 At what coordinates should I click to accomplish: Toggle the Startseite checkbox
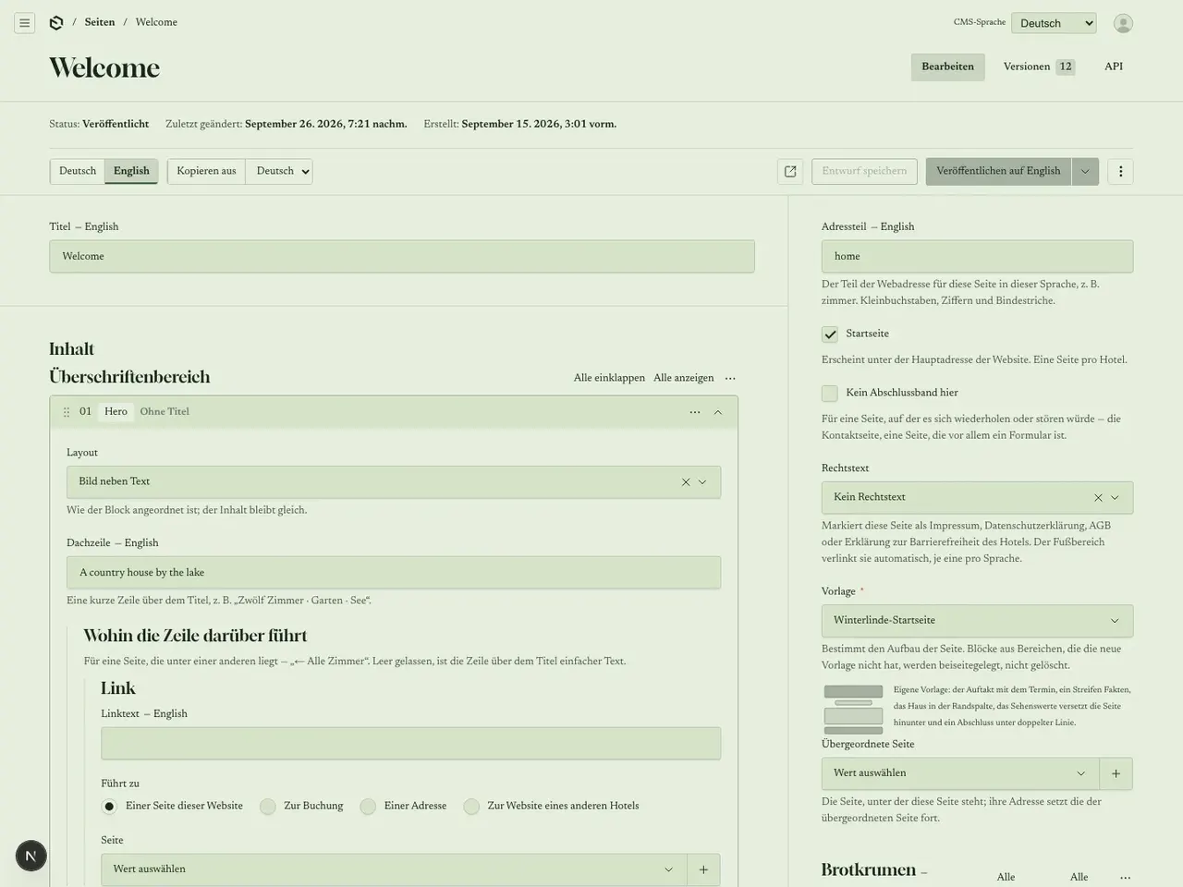pyautogui.click(x=830, y=334)
